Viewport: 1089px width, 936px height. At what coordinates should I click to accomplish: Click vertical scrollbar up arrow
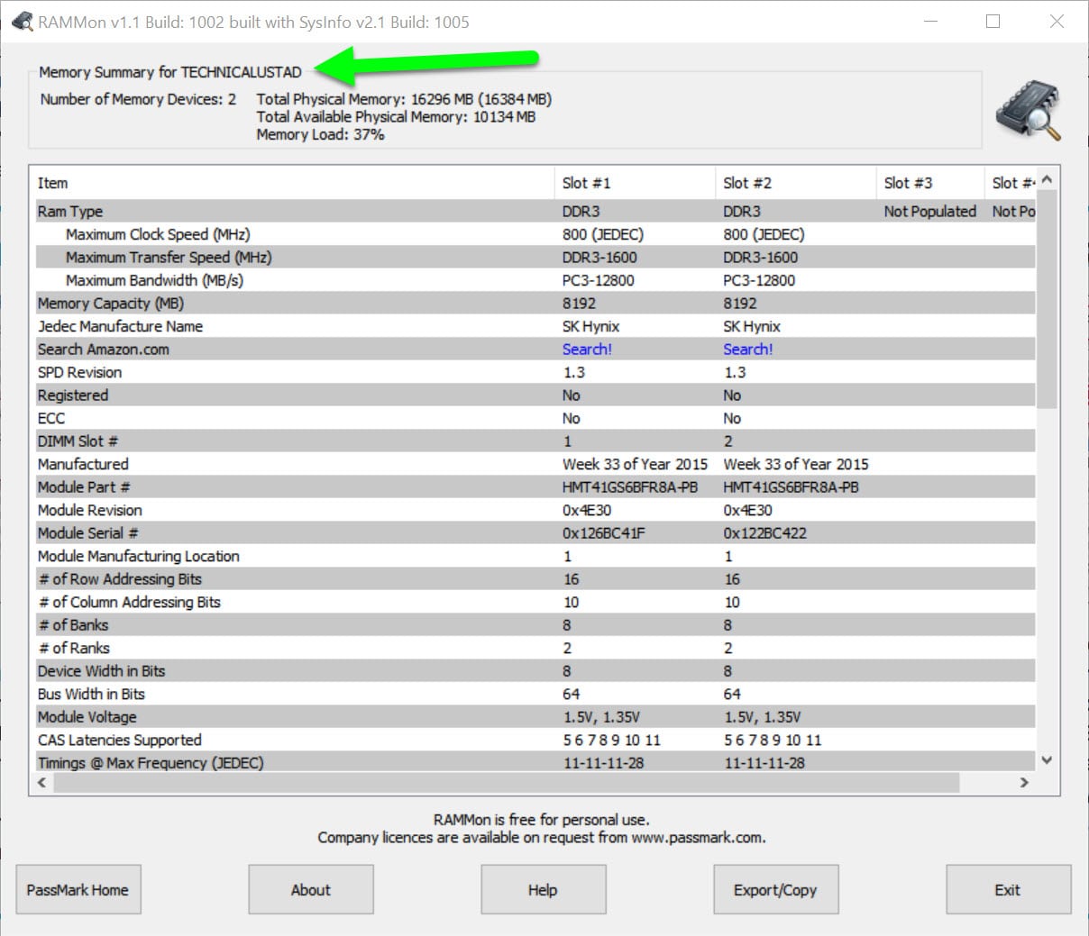click(1047, 179)
